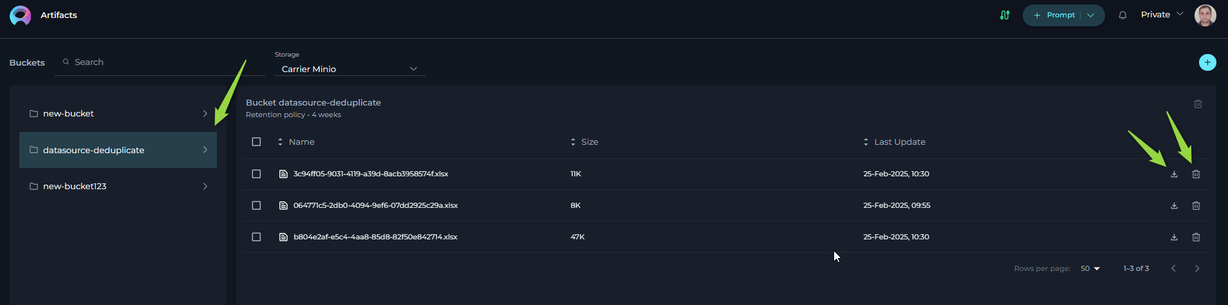Delete the b804e2af xlsx file
The image size is (1228, 305).
(x=1196, y=237)
